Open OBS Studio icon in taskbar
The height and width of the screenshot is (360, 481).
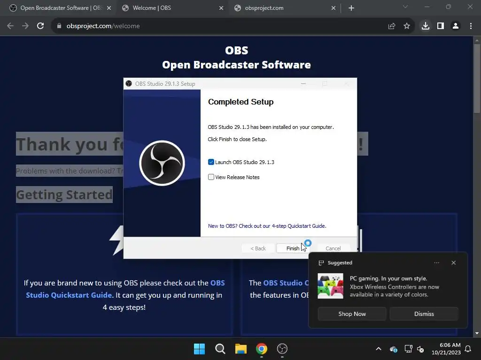[282, 349]
